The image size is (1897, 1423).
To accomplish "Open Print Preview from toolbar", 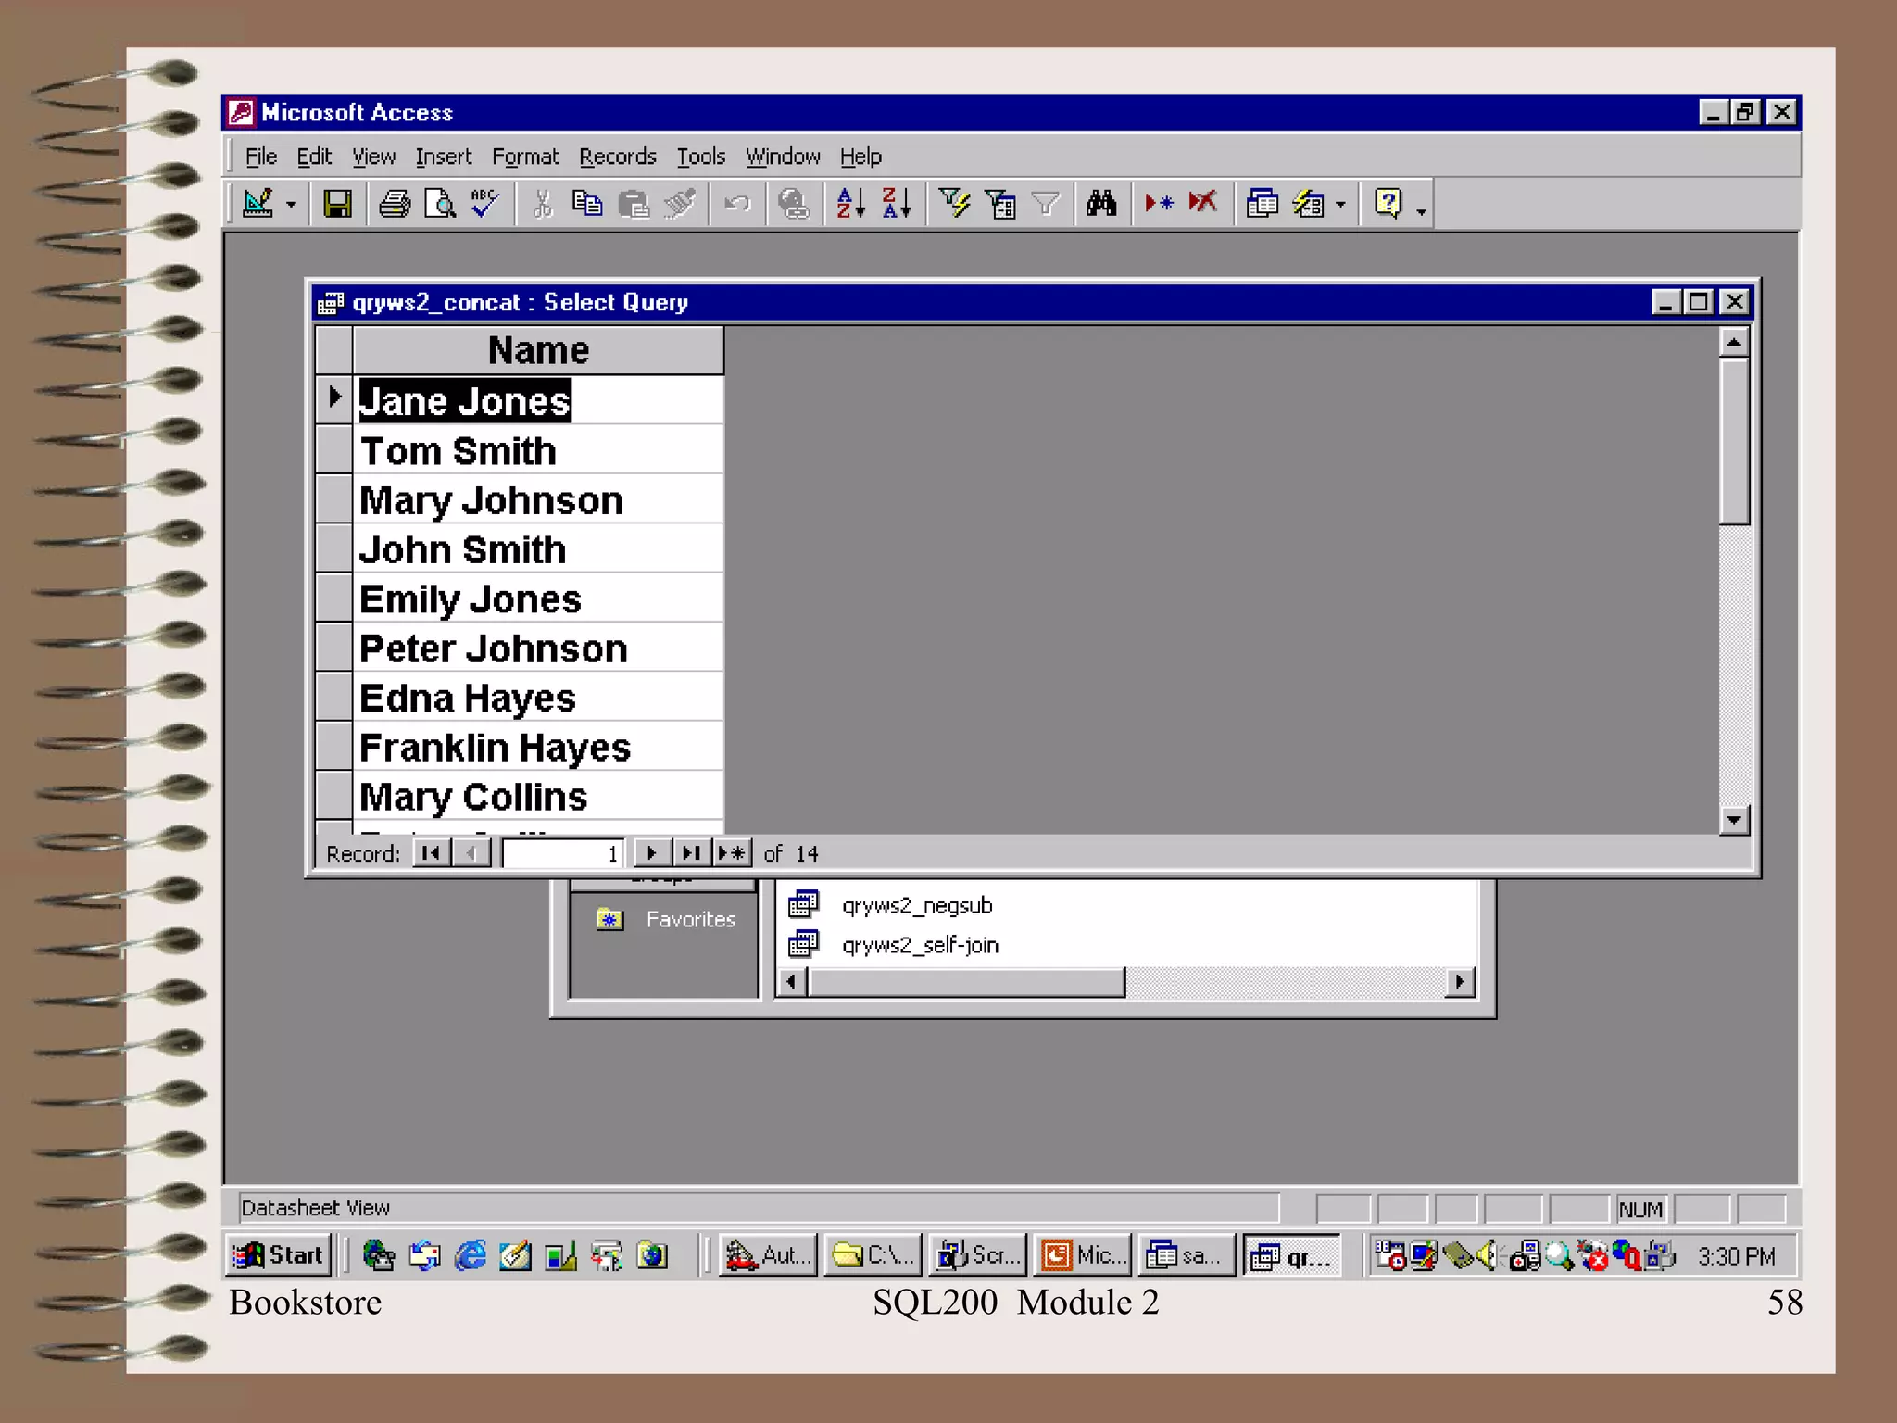I will tap(439, 204).
